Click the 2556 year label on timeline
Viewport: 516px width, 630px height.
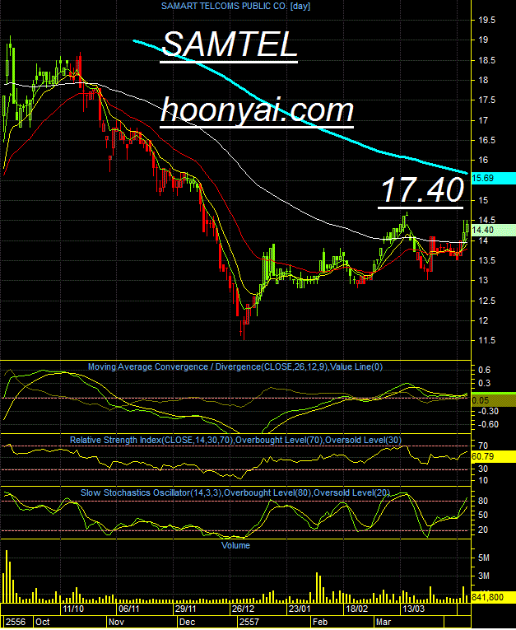(x=16, y=622)
